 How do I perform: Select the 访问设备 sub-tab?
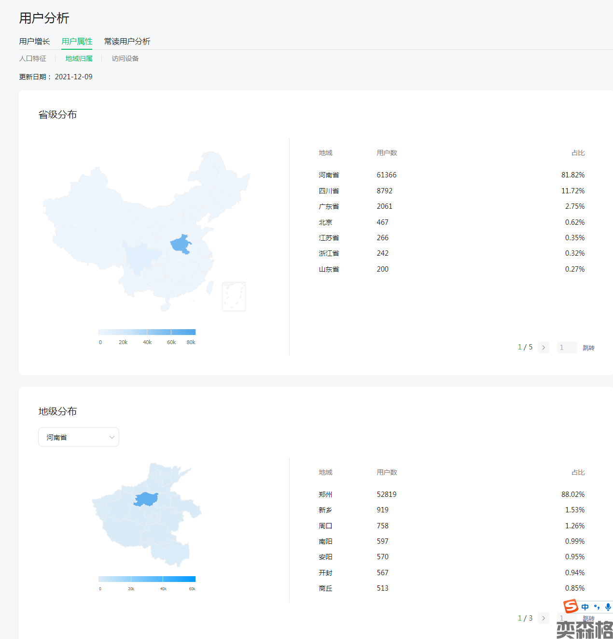pyautogui.click(x=125, y=58)
